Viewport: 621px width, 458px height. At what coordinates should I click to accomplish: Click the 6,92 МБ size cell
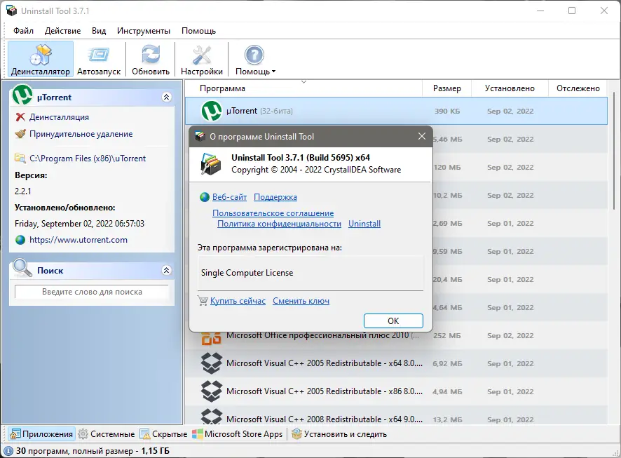tap(447, 364)
